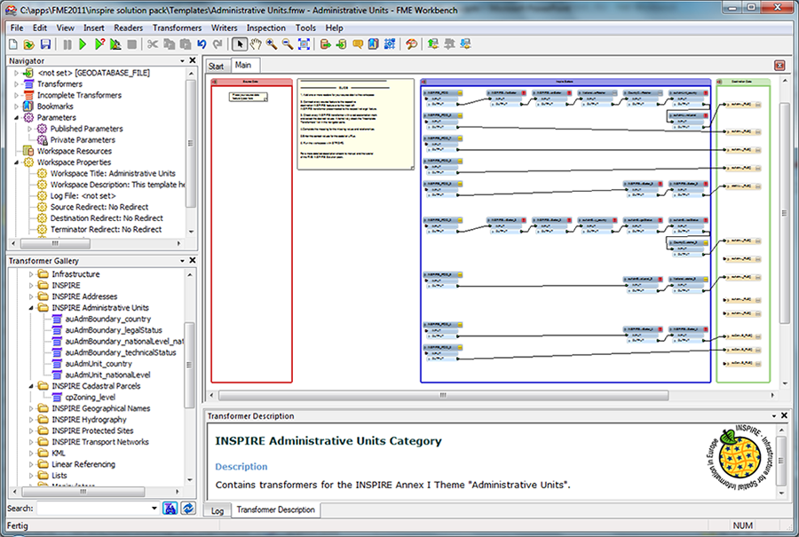
Task: Close the Transformer Gallery panel
Action: [193, 260]
